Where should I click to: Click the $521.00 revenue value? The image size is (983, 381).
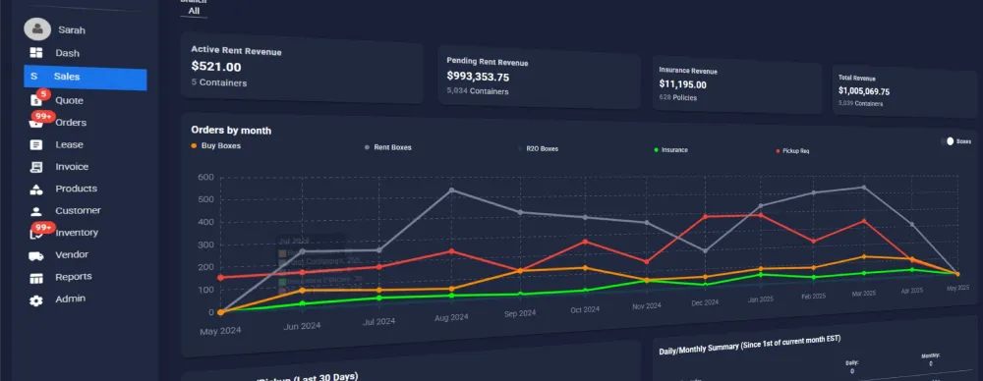click(x=216, y=67)
